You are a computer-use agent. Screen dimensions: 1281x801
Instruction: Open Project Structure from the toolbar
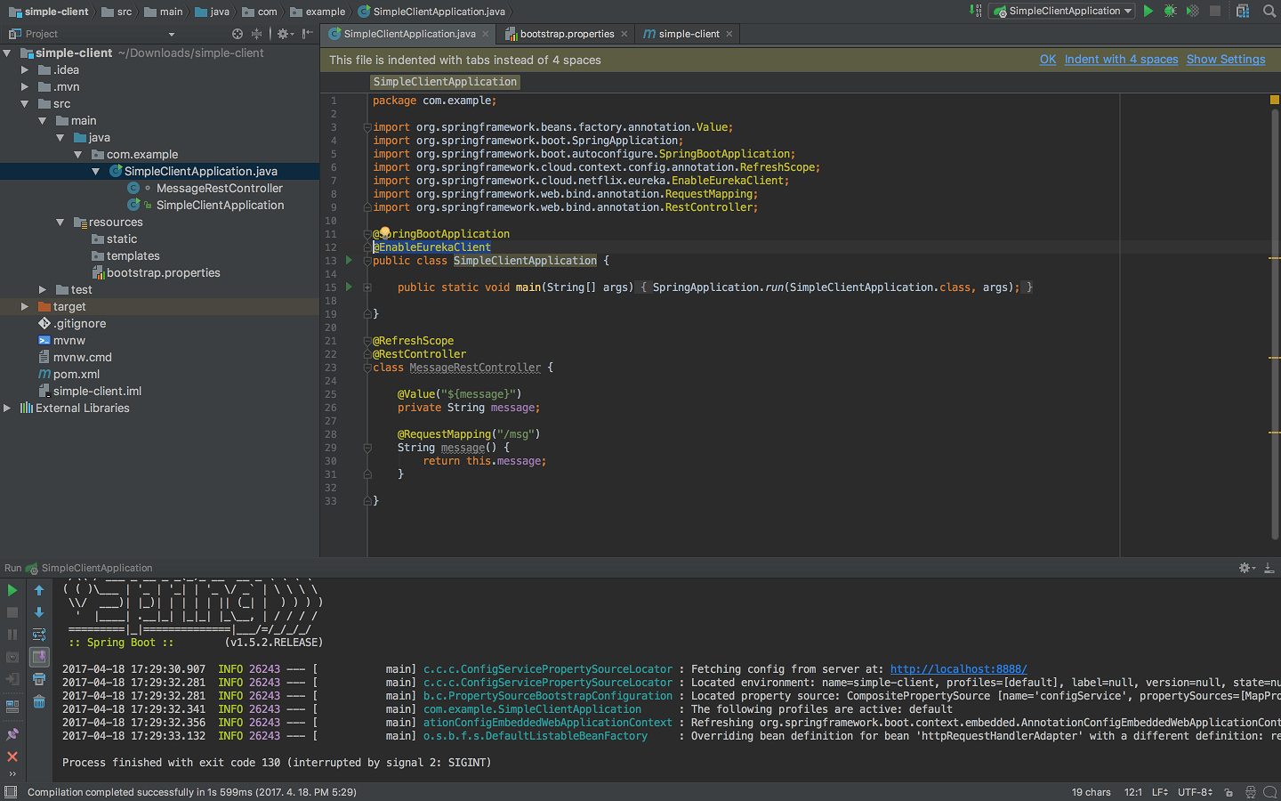[x=1243, y=11]
